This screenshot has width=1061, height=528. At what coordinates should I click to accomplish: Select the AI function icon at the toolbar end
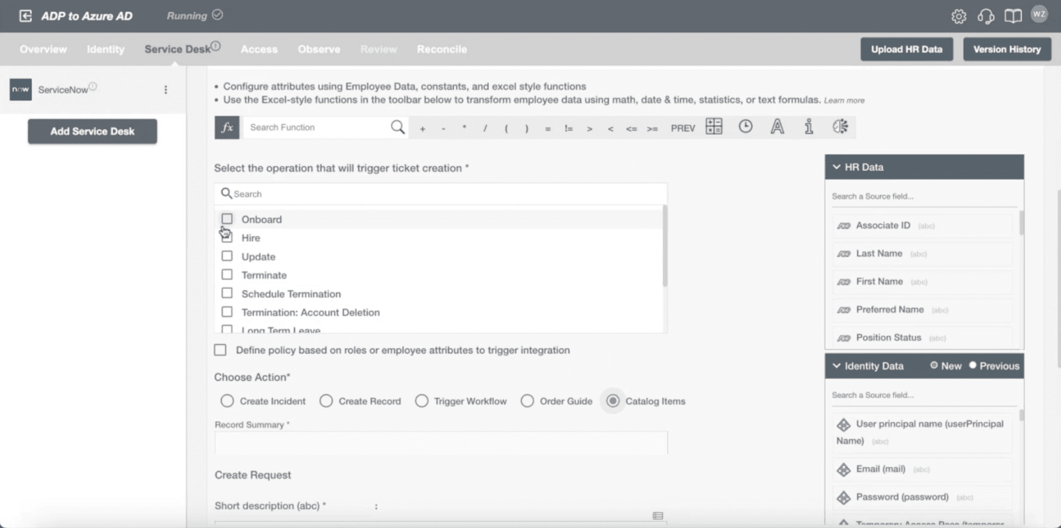click(840, 127)
